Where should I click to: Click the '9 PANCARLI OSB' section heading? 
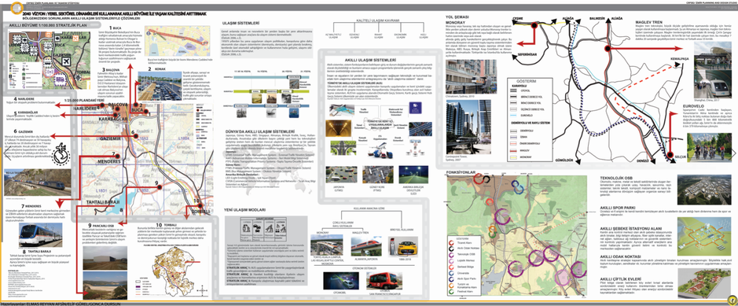[x=101, y=225]
